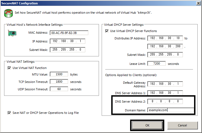
Task: Click the 'Virtual DHCP Server Settings:' group title
Action: (x=124, y=25)
